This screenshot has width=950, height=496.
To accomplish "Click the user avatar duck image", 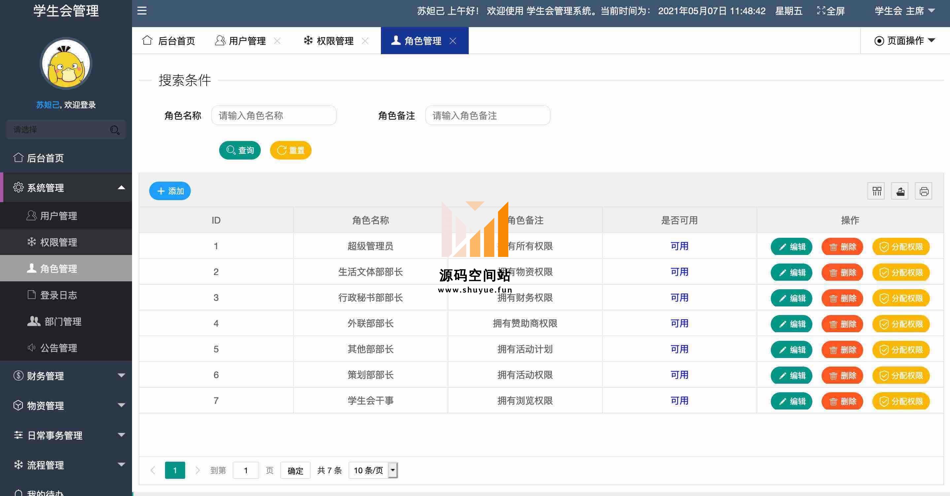I will (66, 63).
